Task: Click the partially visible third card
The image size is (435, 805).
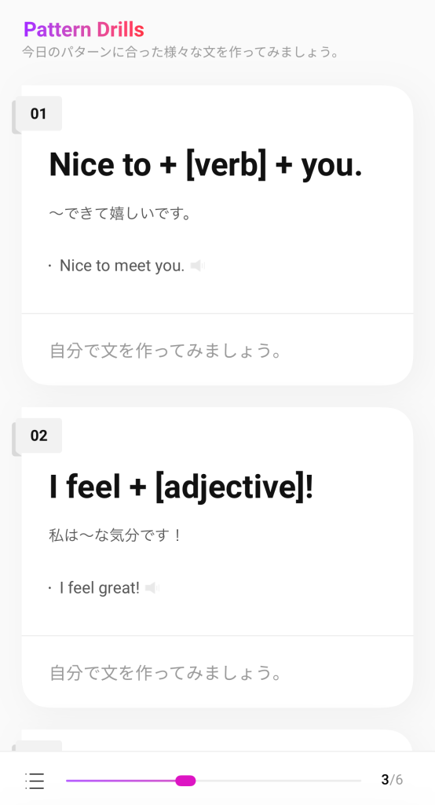Action: pos(217,741)
